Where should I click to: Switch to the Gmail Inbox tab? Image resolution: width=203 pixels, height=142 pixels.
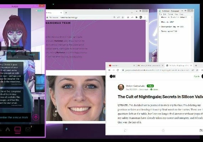point(150,66)
